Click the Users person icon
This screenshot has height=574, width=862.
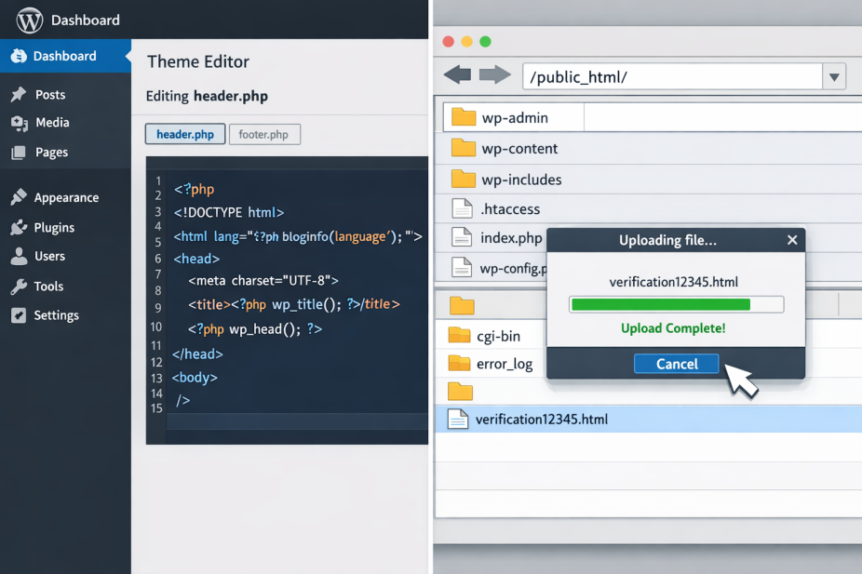click(19, 256)
